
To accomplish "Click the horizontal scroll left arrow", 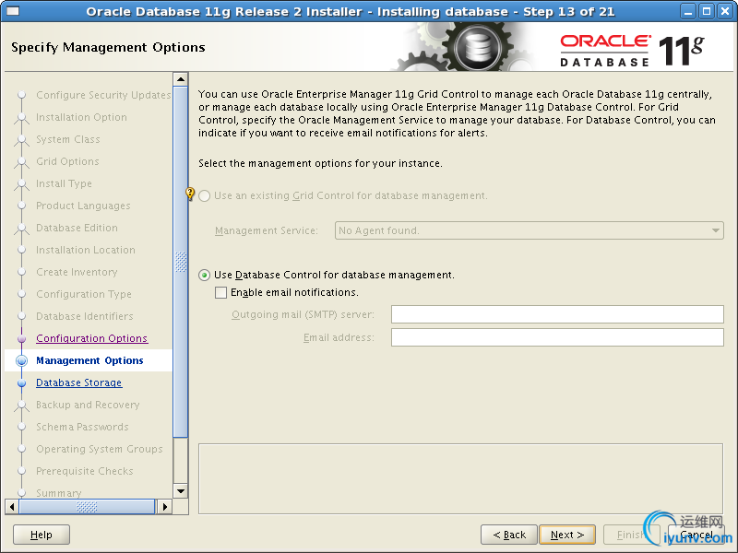I will [12, 507].
